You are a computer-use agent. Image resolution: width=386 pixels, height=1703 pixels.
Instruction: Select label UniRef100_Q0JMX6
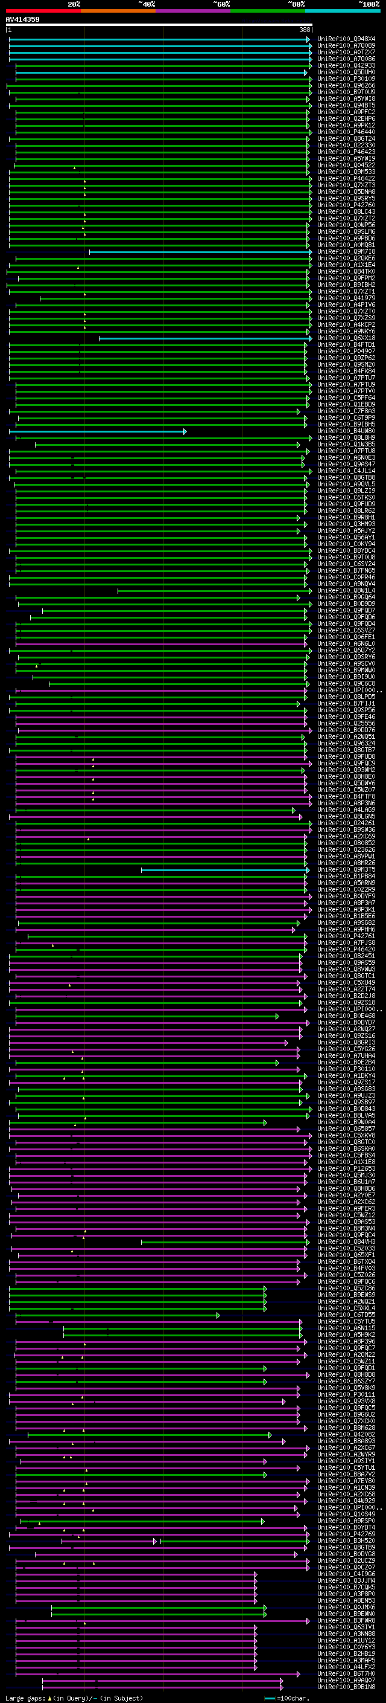346,1607
